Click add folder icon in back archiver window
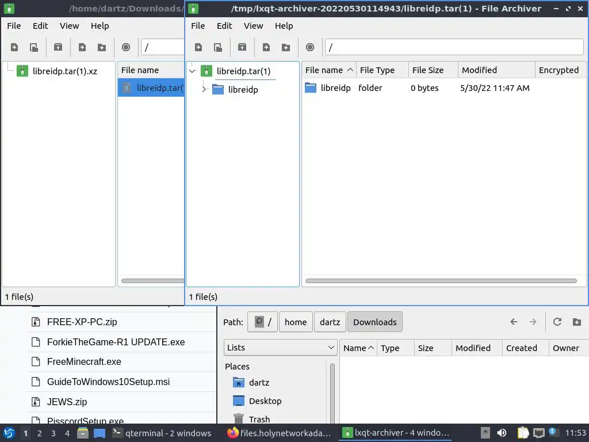589x442 pixels. pos(102,47)
